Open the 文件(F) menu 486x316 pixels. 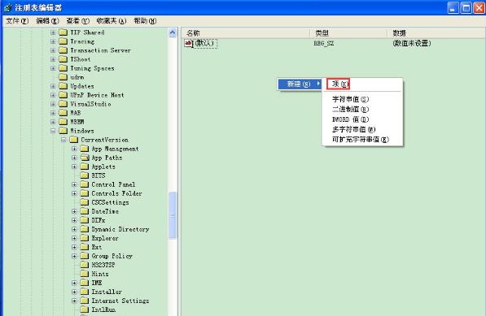(x=17, y=21)
